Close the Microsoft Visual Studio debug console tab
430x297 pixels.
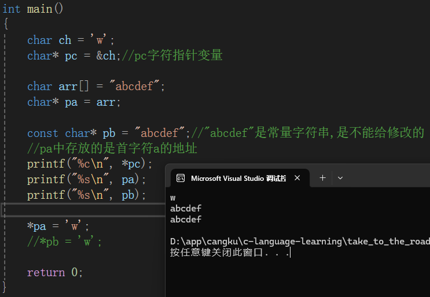(x=297, y=178)
